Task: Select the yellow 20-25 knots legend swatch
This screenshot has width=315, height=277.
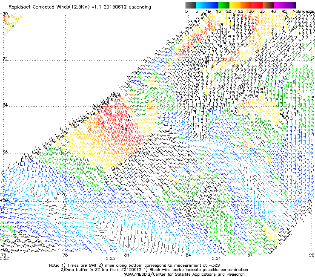Action: coord(235,5)
